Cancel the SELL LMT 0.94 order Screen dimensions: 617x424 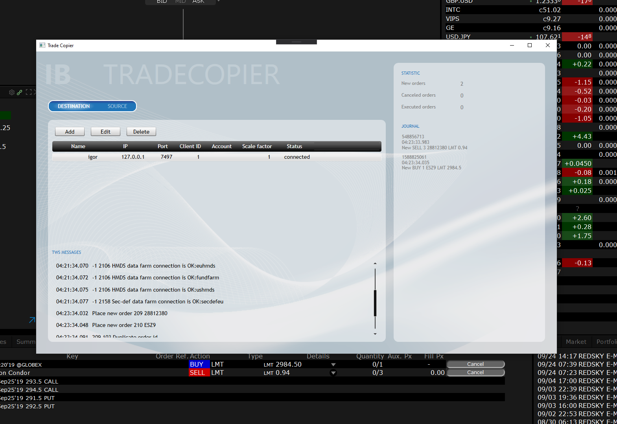(475, 373)
